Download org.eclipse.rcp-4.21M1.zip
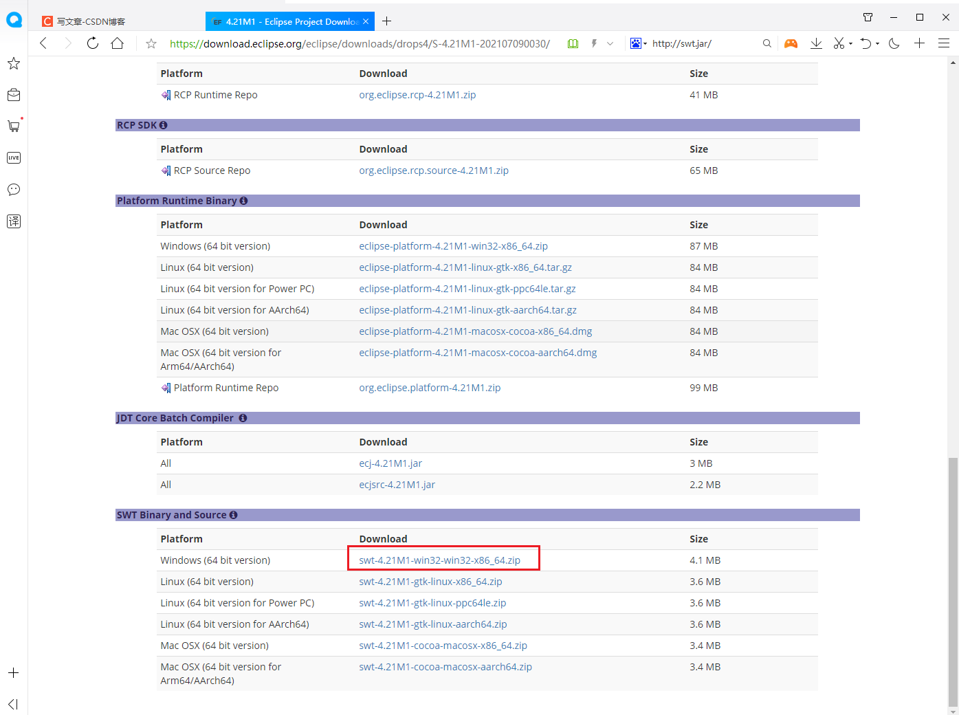 pyautogui.click(x=417, y=95)
